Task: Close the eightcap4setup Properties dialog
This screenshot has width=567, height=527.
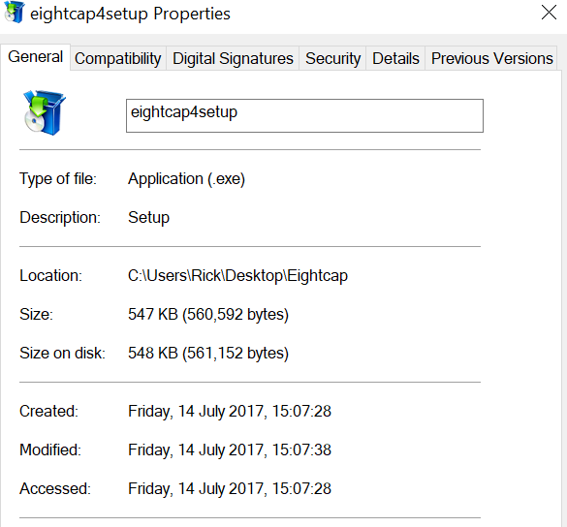Action: pyautogui.click(x=549, y=13)
